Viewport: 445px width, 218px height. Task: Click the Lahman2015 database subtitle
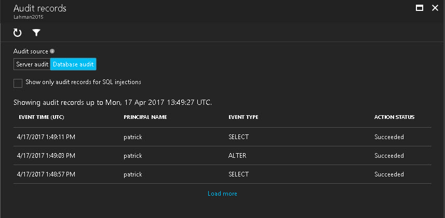(x=29, y=17)
